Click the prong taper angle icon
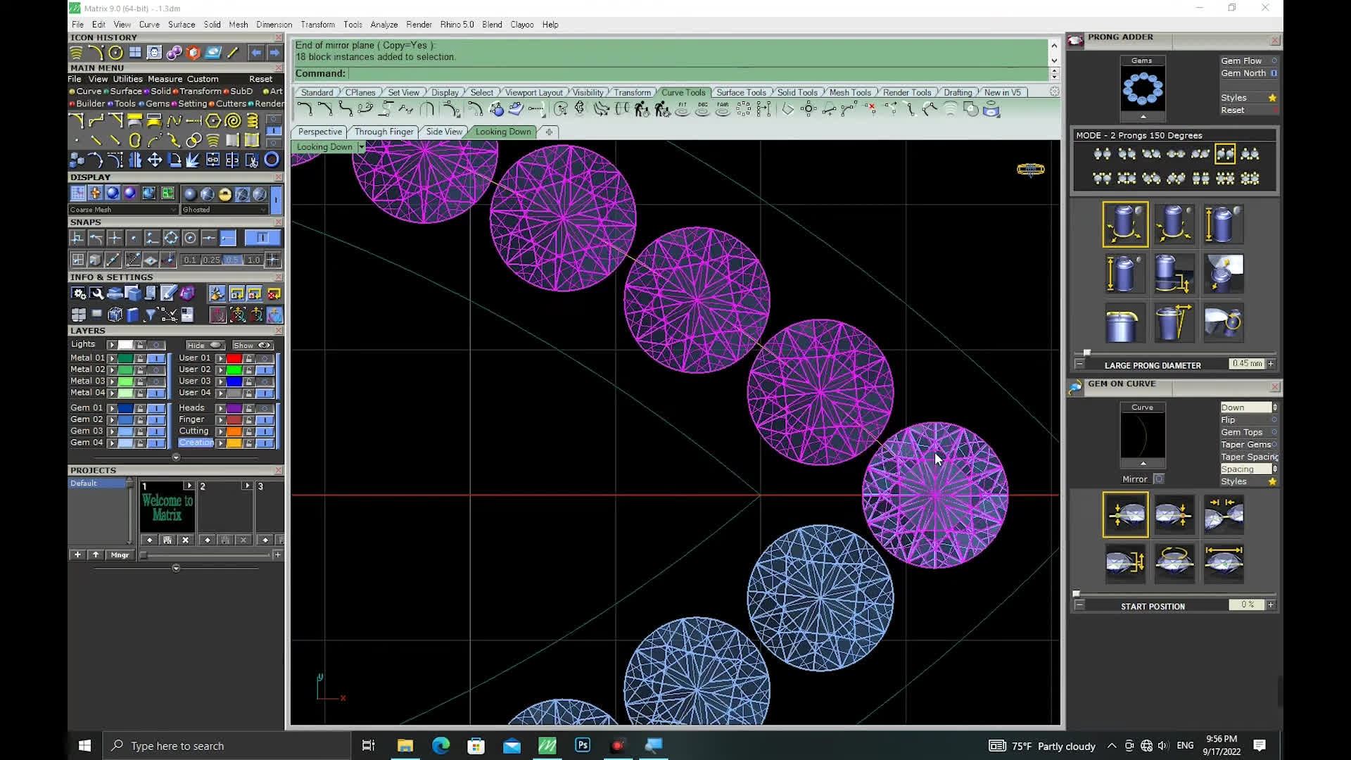 tap(1174, 323)
